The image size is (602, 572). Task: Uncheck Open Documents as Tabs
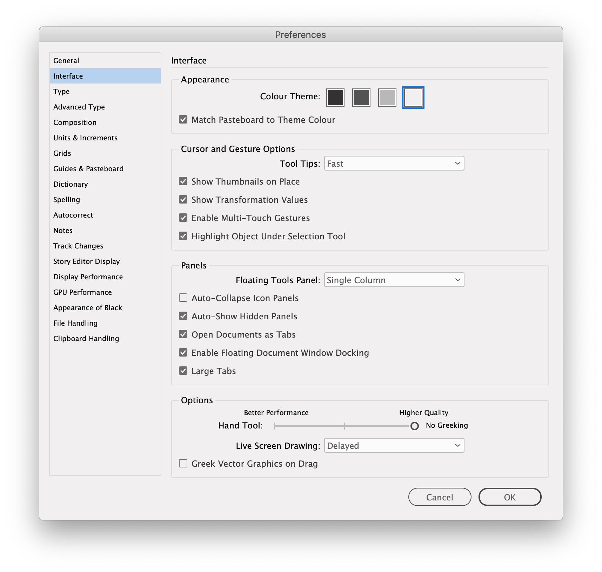click(x=183, y=334)
